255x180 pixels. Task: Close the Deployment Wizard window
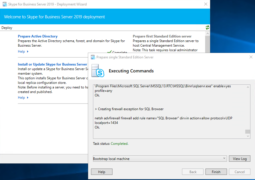pos(205,4)
